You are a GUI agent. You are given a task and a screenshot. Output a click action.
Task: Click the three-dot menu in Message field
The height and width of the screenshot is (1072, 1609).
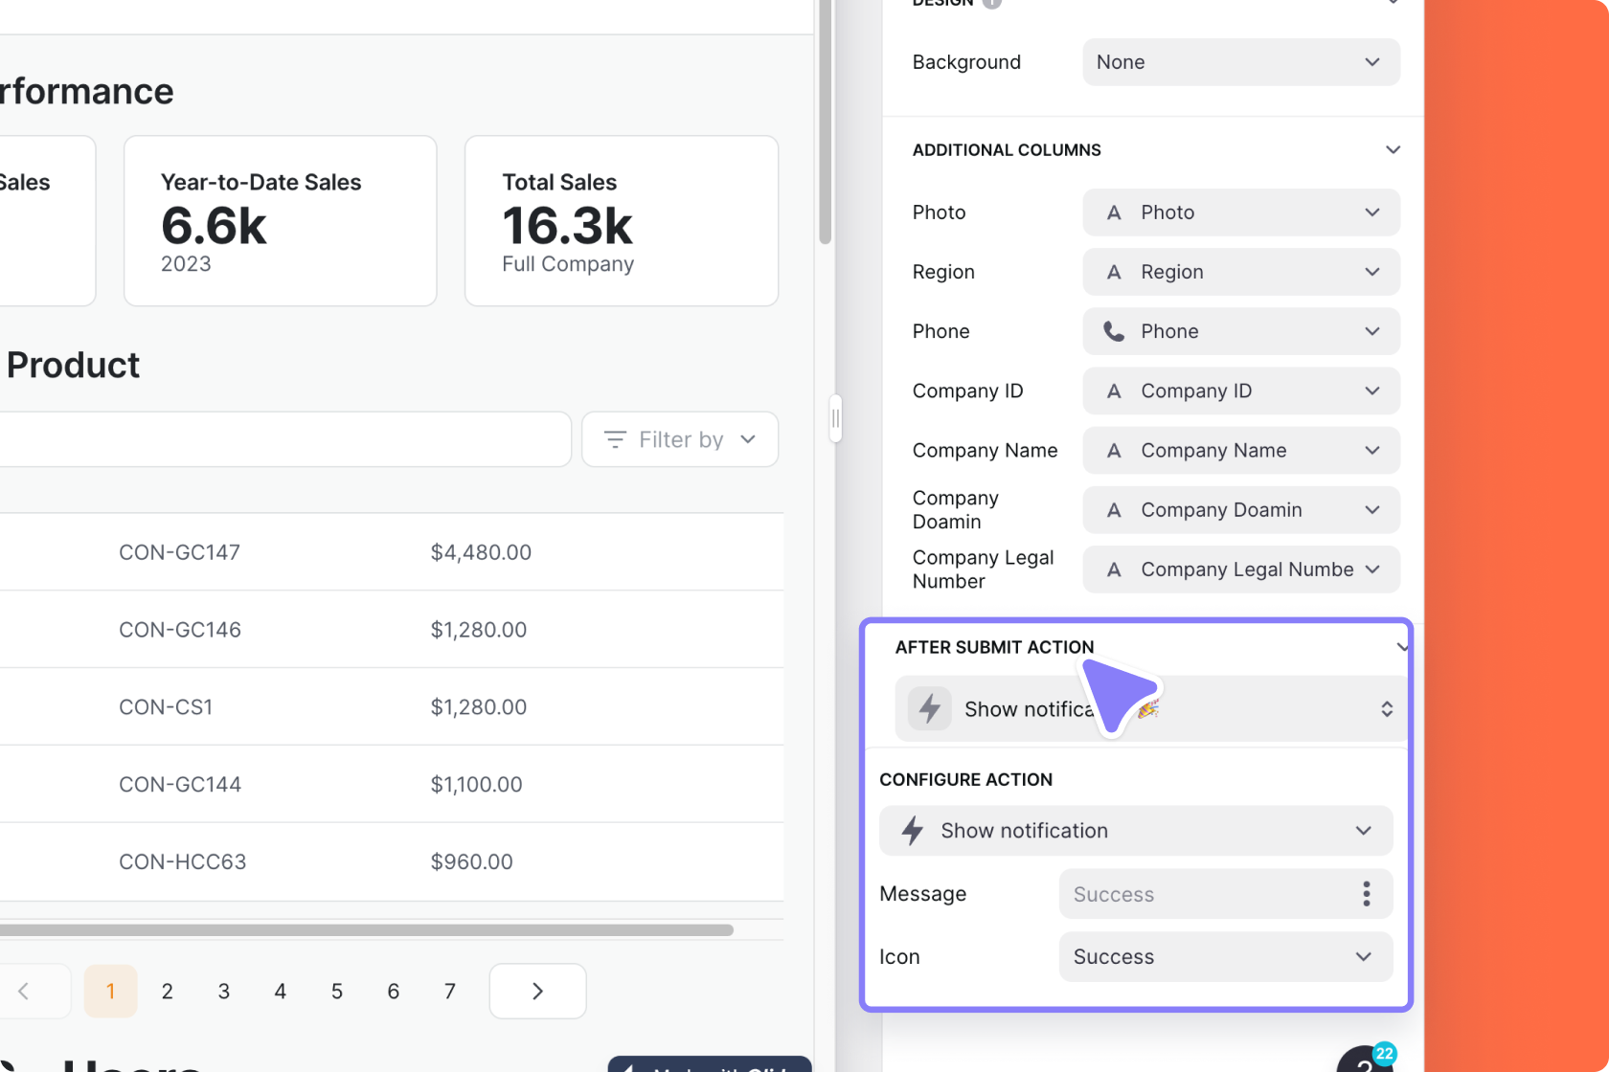[1366, 894]
